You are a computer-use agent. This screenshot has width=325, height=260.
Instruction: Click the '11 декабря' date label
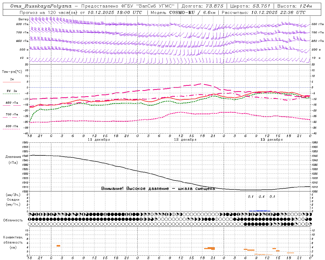click(x=99, y=140)
